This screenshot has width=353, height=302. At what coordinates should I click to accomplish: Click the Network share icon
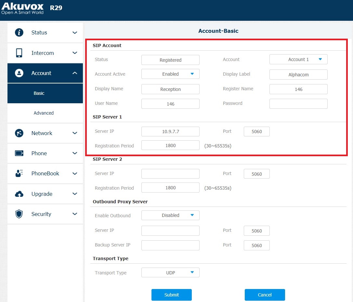[x=19, y=133]
